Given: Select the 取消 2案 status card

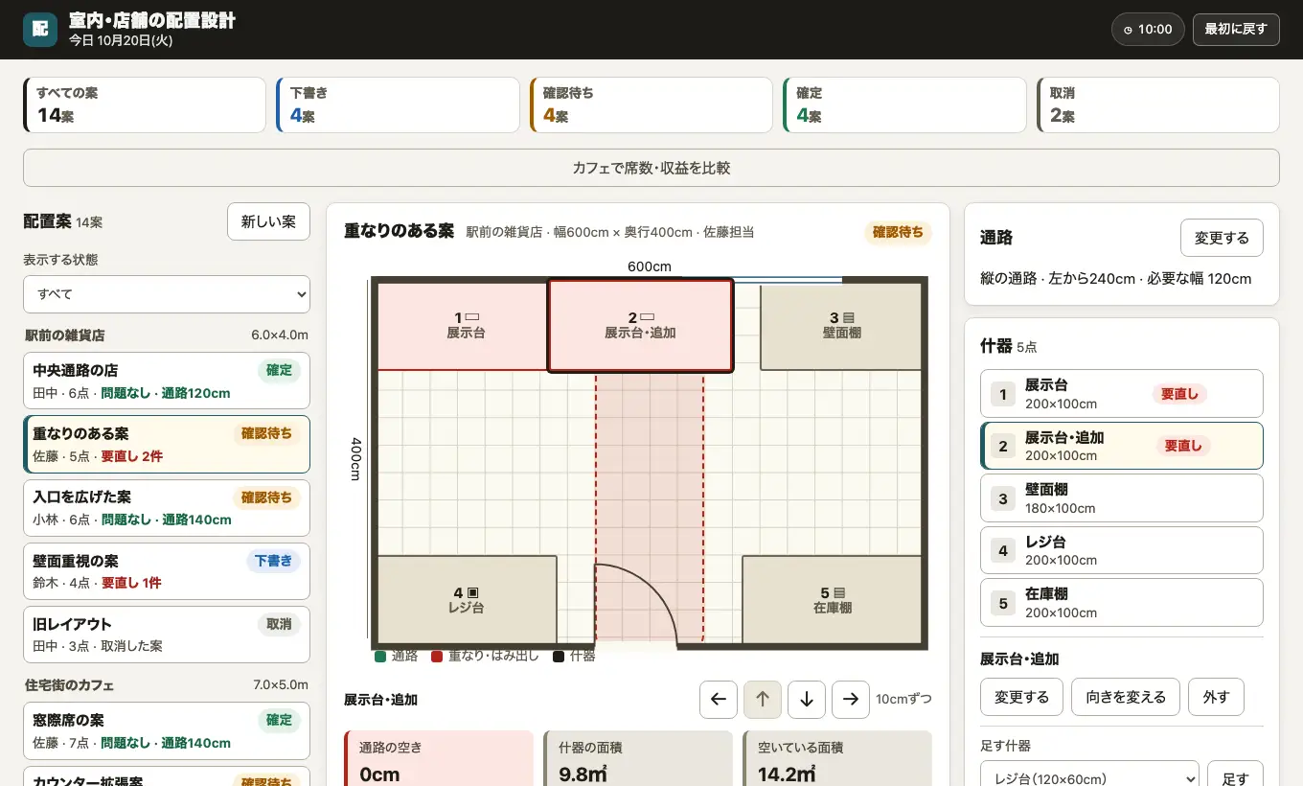Looking at the screenshot, I should [1158, 104].
